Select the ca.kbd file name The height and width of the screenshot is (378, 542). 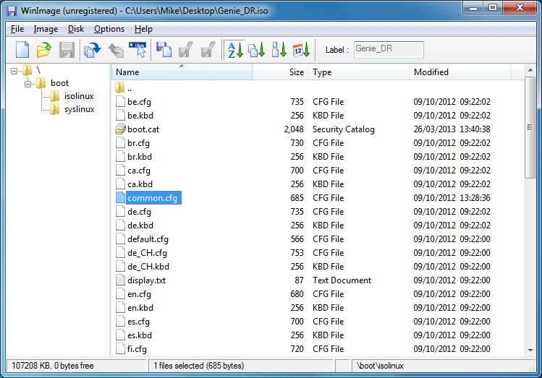pos(140,184)
